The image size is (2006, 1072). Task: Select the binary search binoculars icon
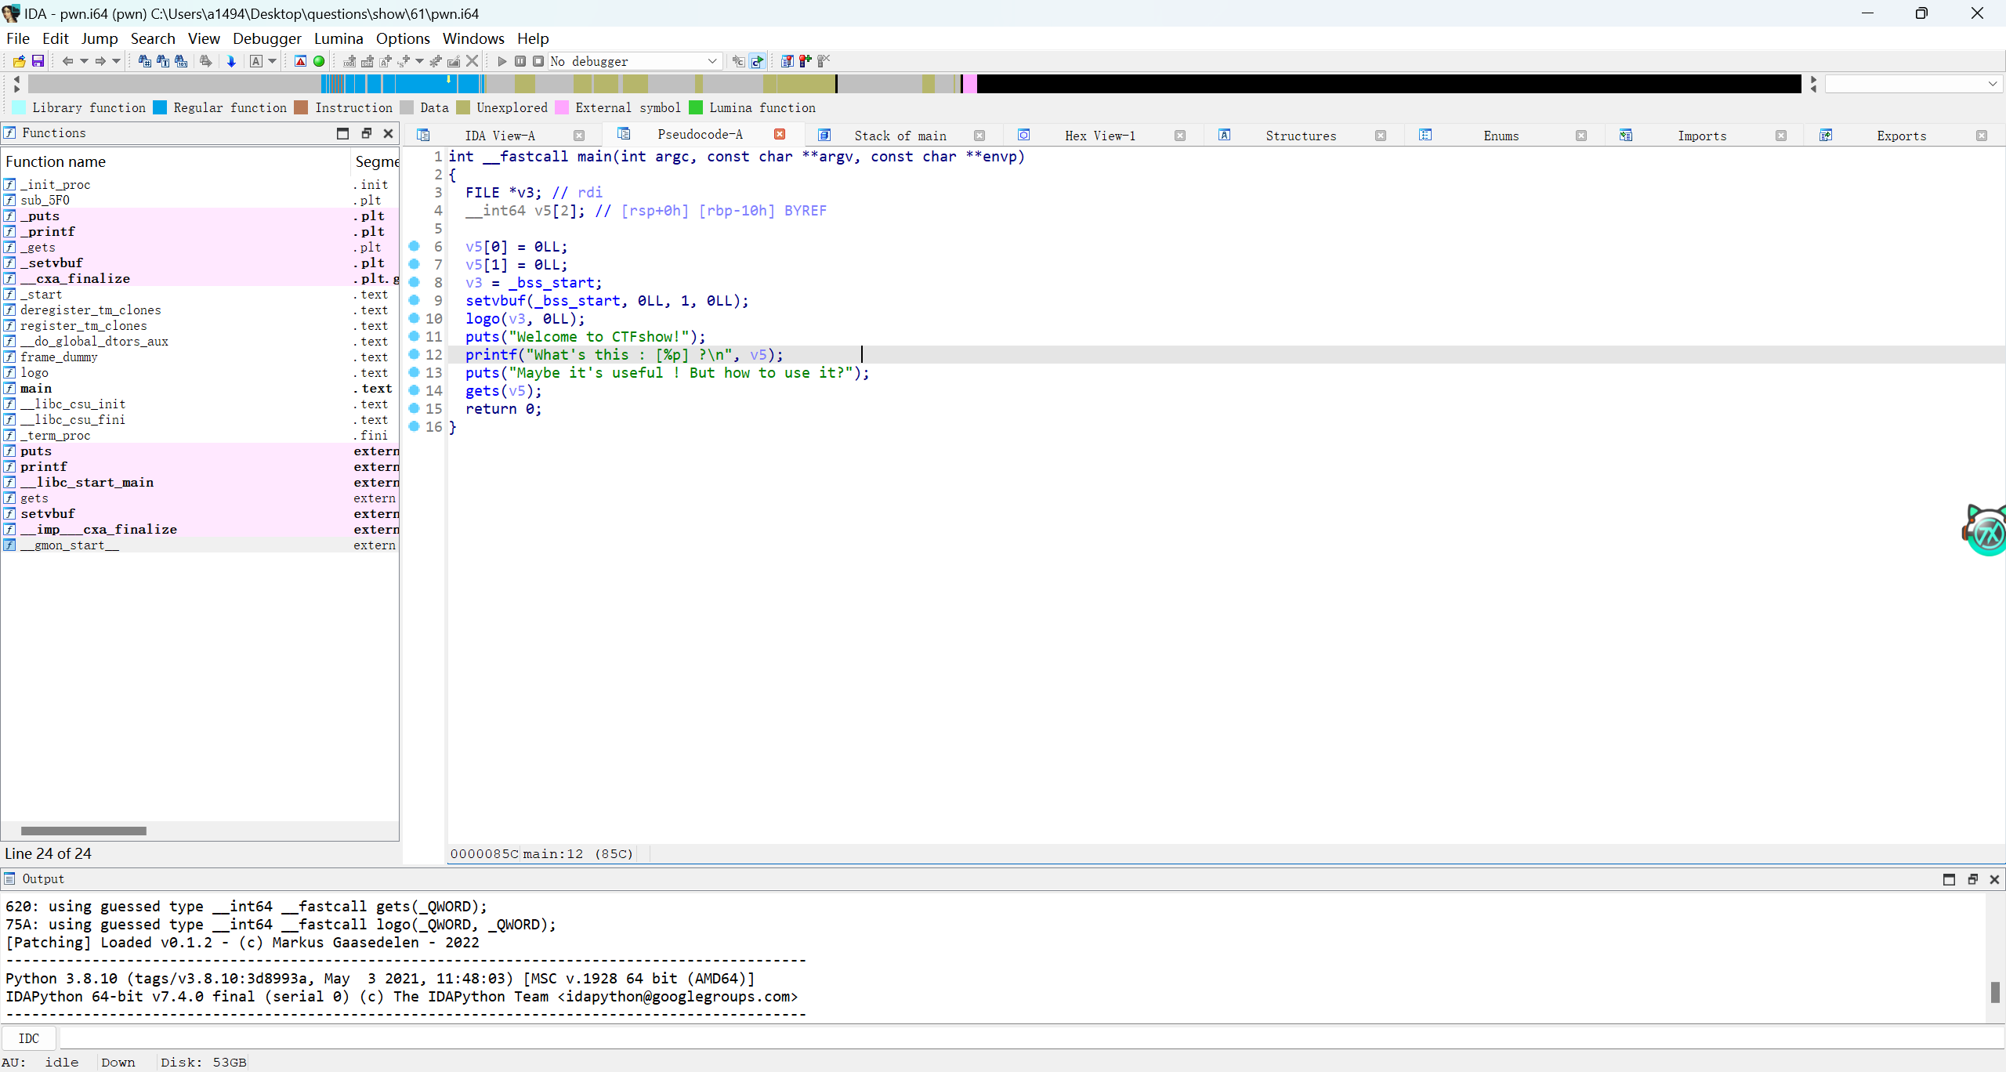[x=180, y=60]
